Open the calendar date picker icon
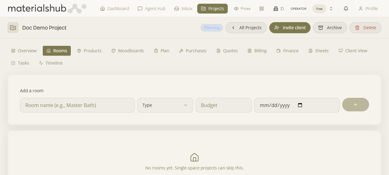This screenshot has height=175, width=389. [300, 105]
